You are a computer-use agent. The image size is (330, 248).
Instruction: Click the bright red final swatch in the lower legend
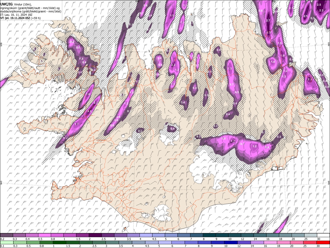point(323,242)
